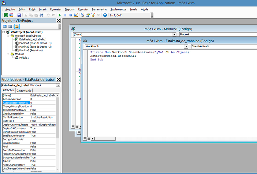Open the Formatar menu

click(56, 9)
